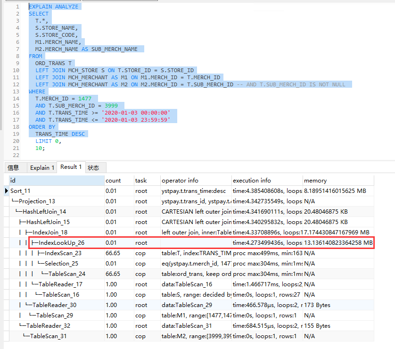
Task: Click the memory value of Sort_11
Action: [x=337, y=191]
